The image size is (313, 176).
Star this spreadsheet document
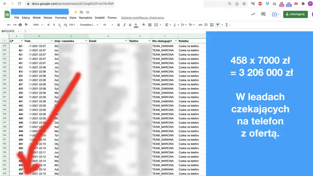[x=75, y=12]
